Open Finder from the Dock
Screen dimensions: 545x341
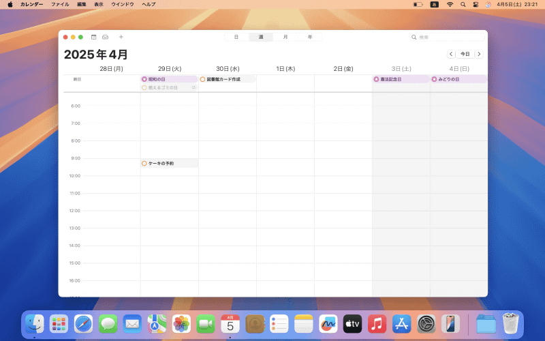point(35,324)
